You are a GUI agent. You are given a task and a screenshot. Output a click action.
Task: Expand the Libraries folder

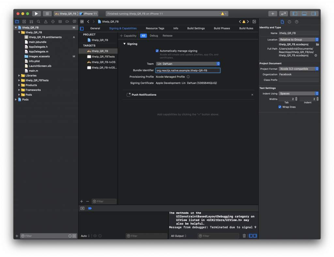19,75
